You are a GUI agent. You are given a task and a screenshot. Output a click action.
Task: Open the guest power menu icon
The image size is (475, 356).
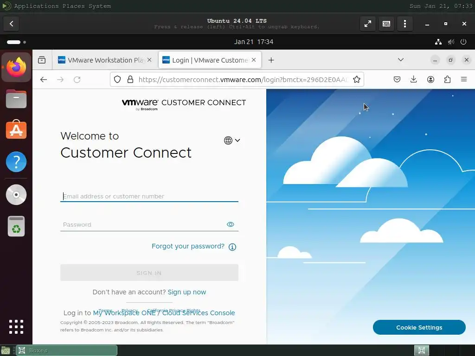(x=463, y=42)
